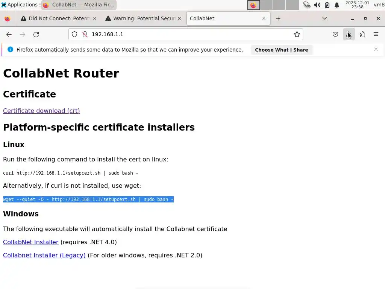Open the CollabNet Installer link
The height and width of the screenshot is (289, 385).
31,242
